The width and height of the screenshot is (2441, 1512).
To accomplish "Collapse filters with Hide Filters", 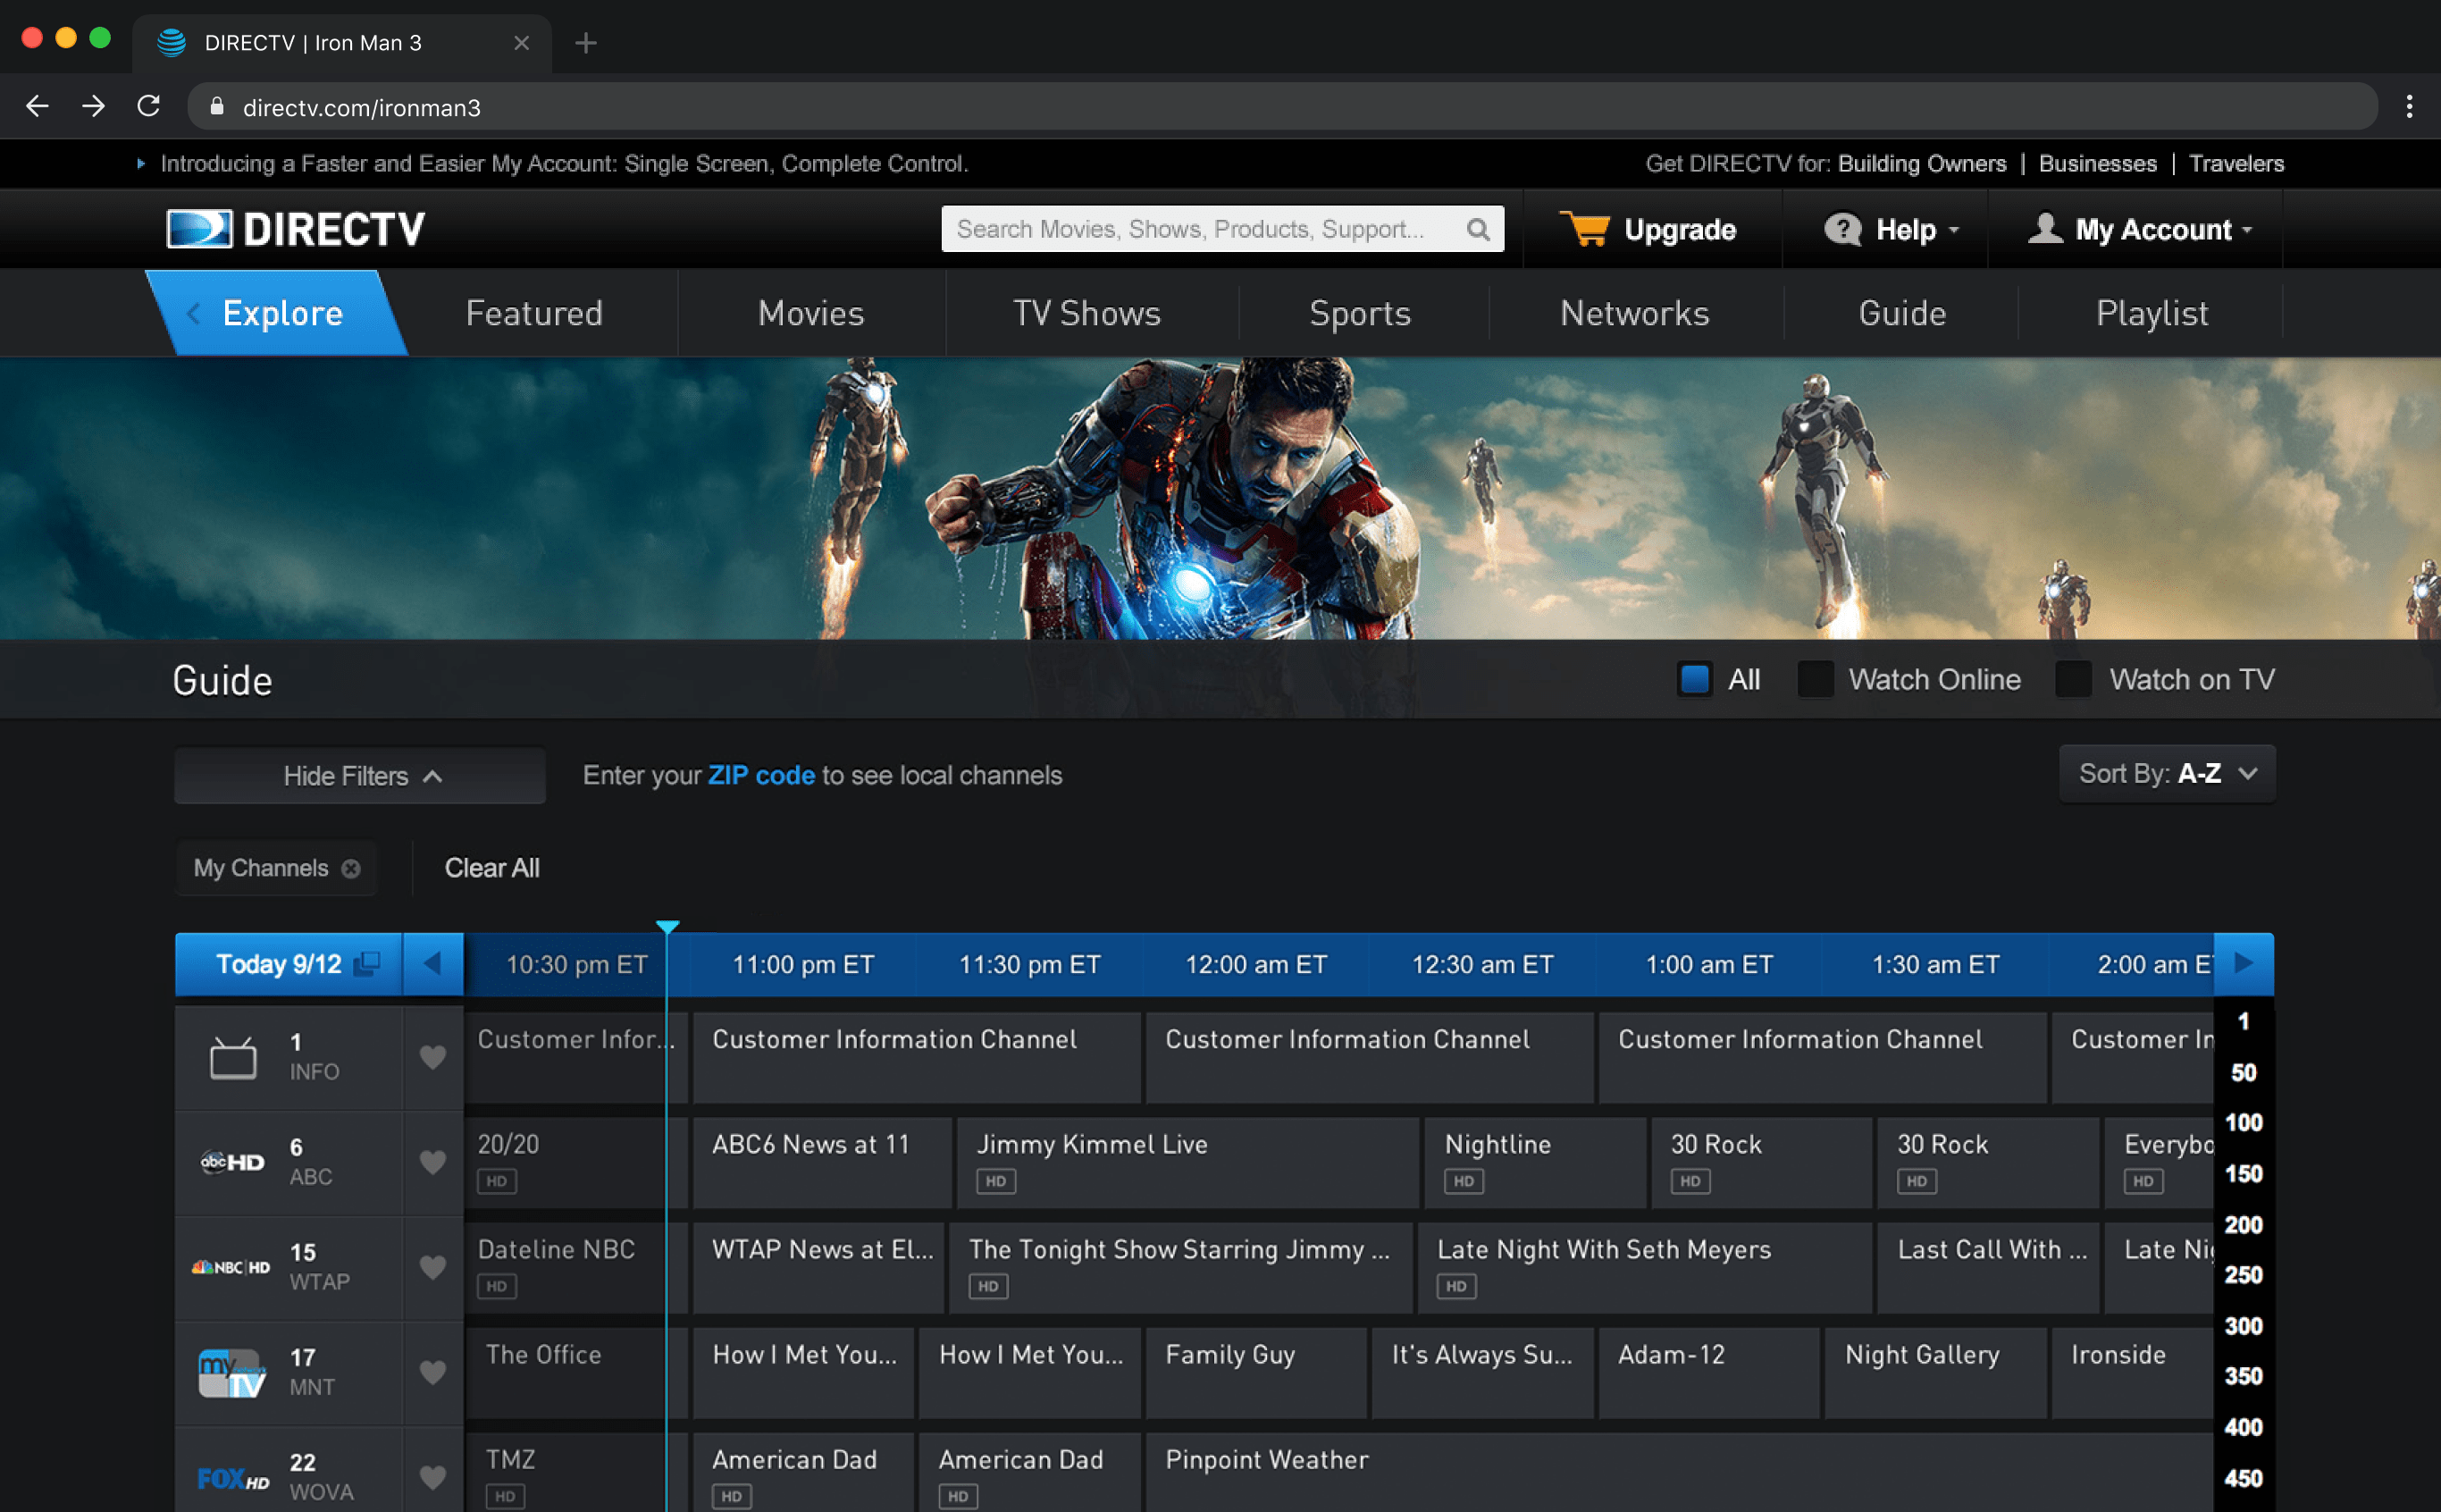I will 360,776.
